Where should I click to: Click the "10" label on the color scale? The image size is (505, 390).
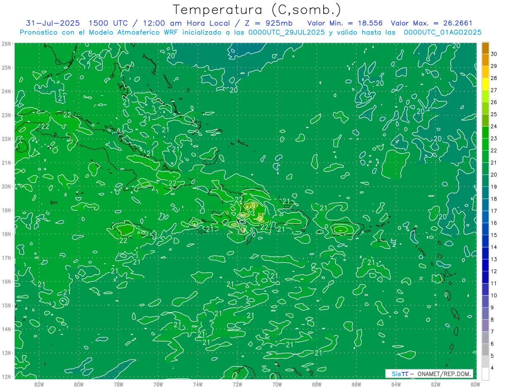[494, 295]
